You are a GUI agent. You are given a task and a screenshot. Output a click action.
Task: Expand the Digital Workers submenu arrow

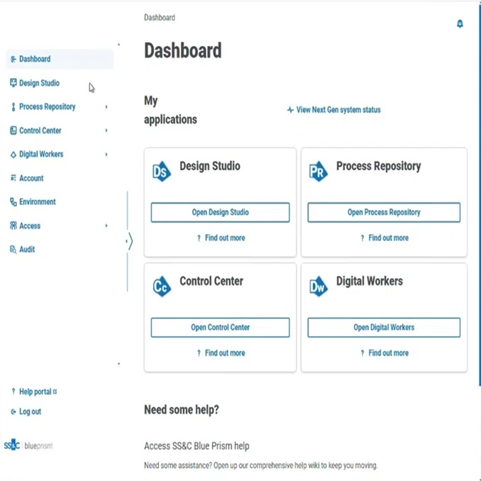click(x=106, y=154)
